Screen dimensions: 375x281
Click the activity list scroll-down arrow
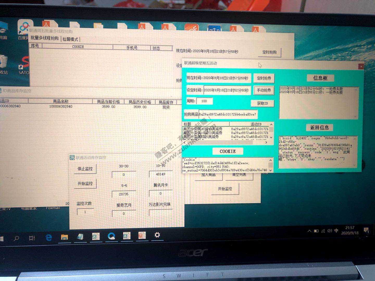point(271,137)
